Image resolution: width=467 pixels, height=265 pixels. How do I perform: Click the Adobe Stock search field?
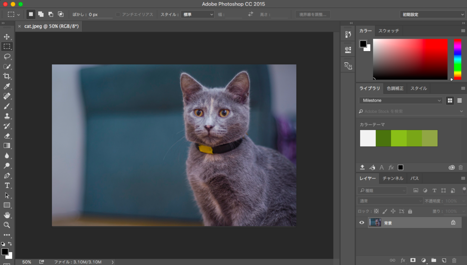pyautogui.click(x=408, y=111)
